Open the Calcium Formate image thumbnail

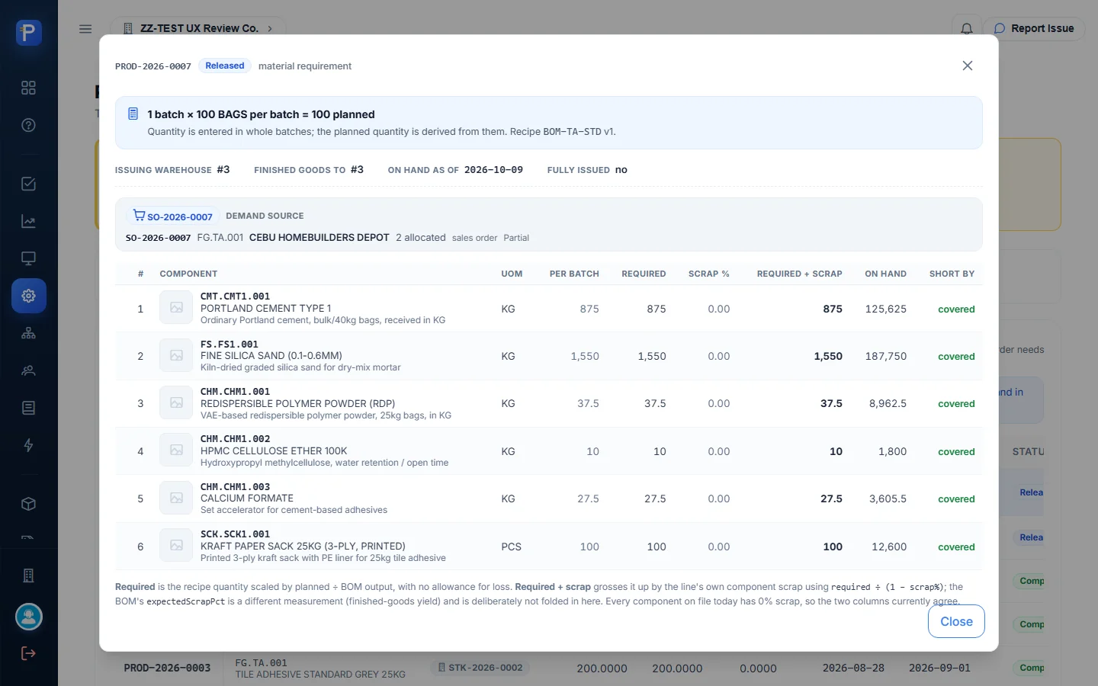coord(176,498)
